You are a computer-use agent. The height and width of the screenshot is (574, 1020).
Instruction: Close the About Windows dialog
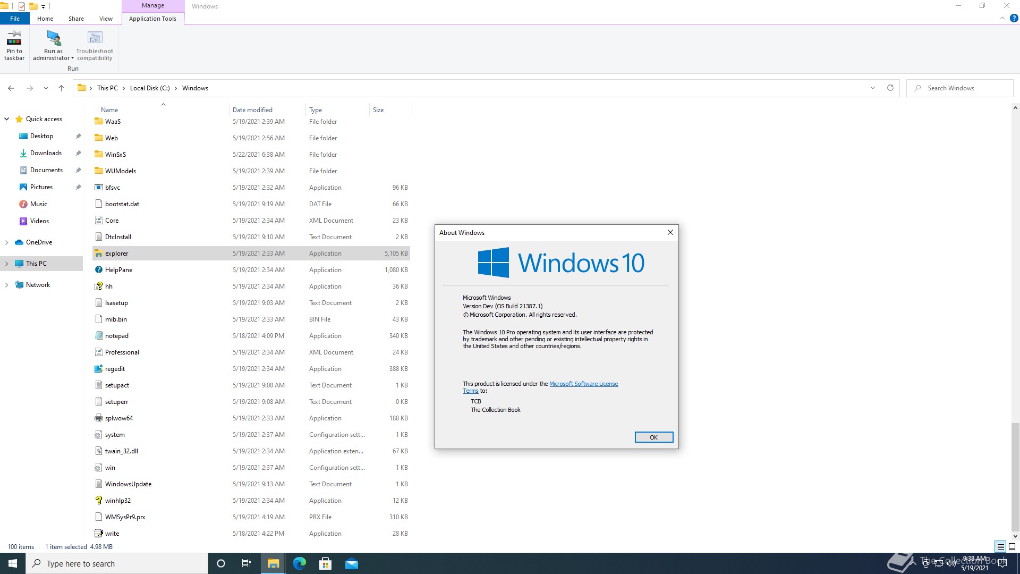click(670, 233)
